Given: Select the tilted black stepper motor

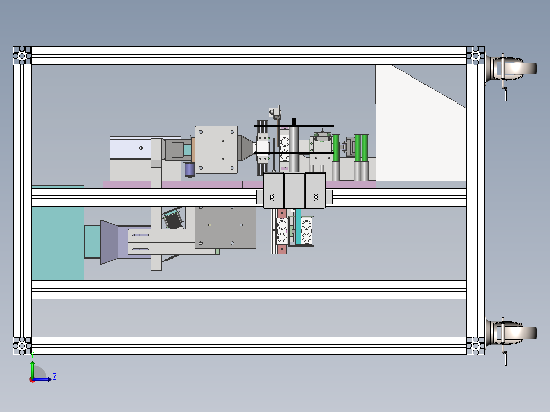Looking at the screenshot, I should [x=172, y=219].
